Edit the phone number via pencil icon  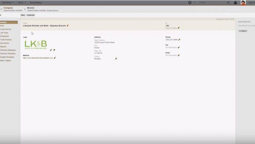point(179,40)
